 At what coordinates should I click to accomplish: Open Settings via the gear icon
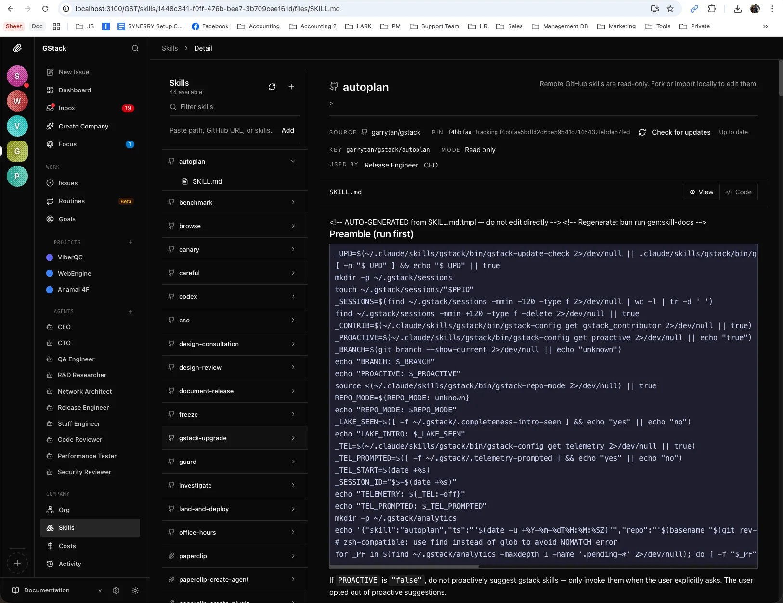[x=116, y=590]
